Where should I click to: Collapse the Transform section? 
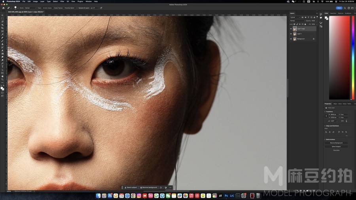325,112
